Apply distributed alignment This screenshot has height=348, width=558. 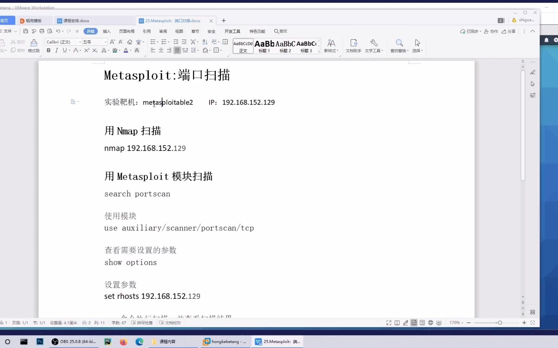click(185, 50)
